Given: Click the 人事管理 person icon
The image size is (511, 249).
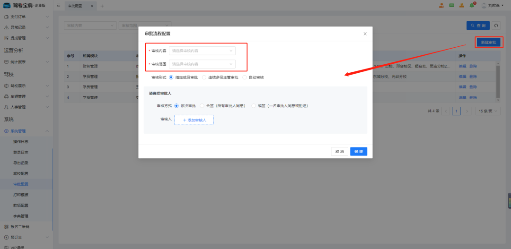Looking at the screenshot, I should pos(6,107).
